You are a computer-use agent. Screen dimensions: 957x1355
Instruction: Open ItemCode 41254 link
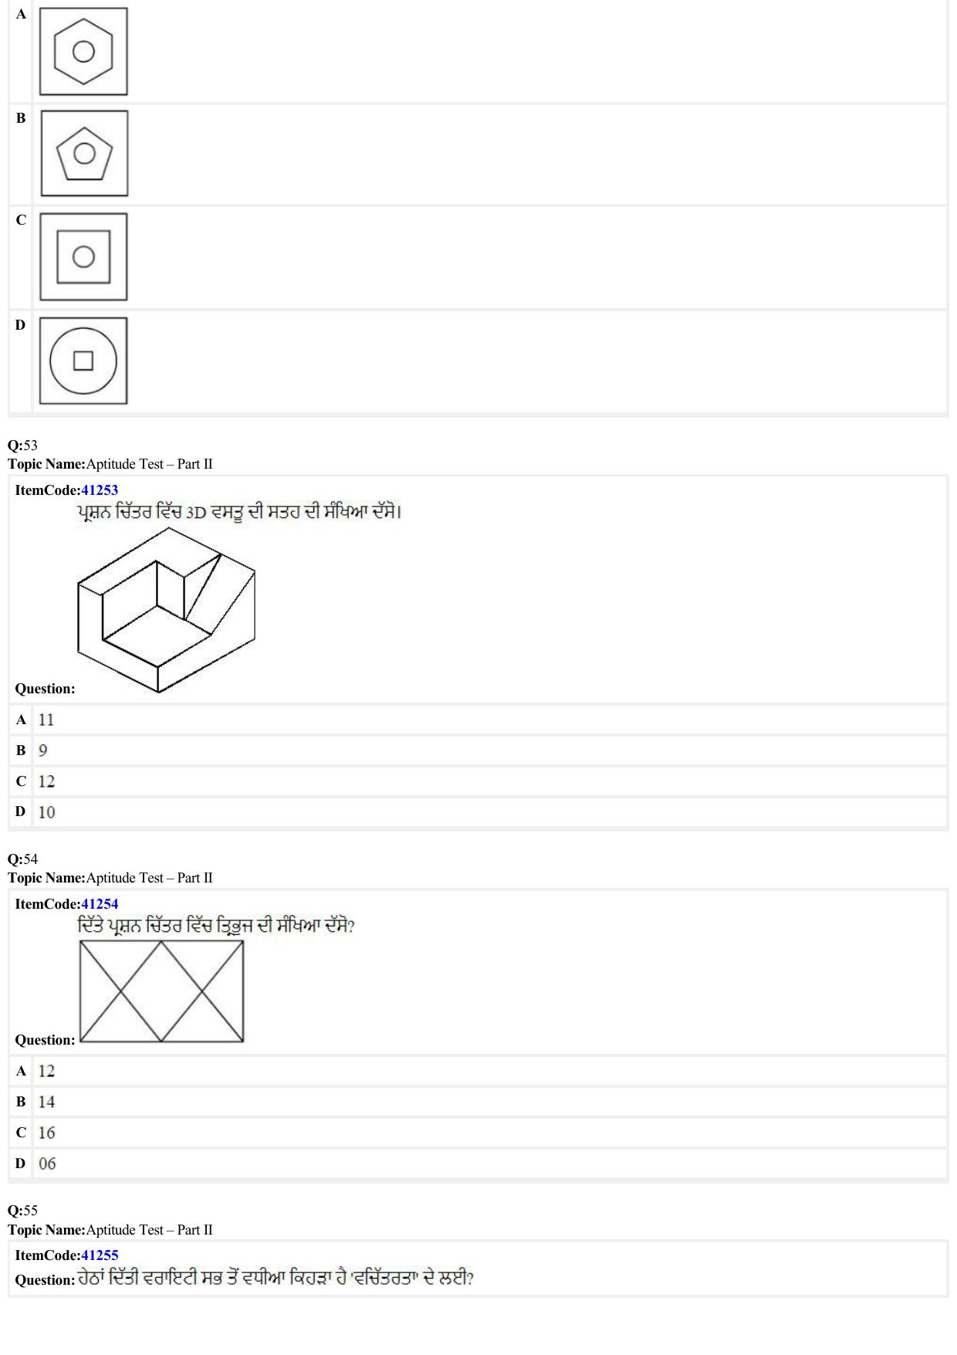coord(100,904)
